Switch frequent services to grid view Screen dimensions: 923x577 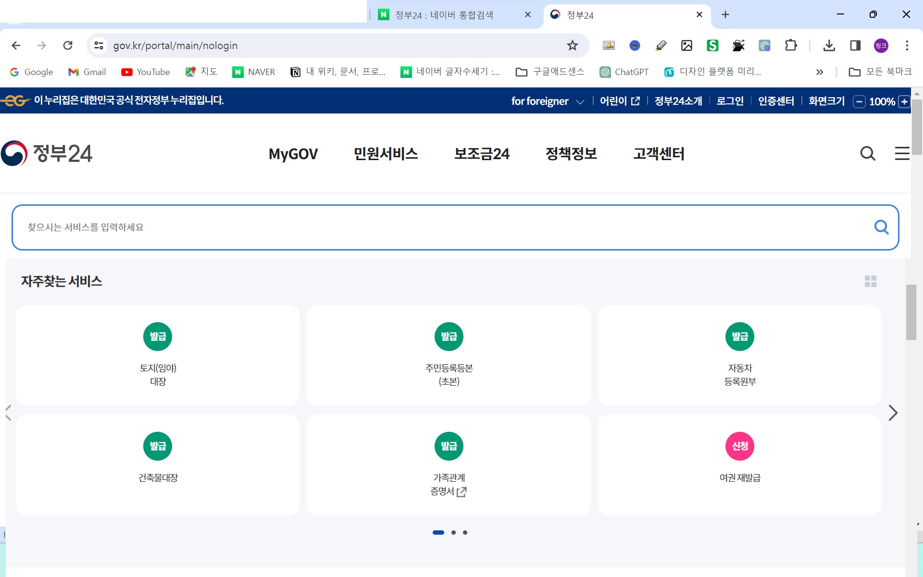tap(870, 281)
